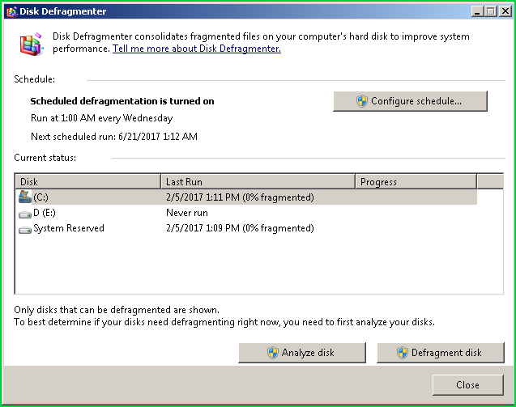Start Defragment disk
516x407 pixels.
pos(441,353)
